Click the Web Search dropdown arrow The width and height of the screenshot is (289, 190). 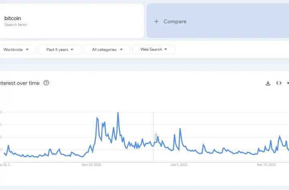(166, 50)
